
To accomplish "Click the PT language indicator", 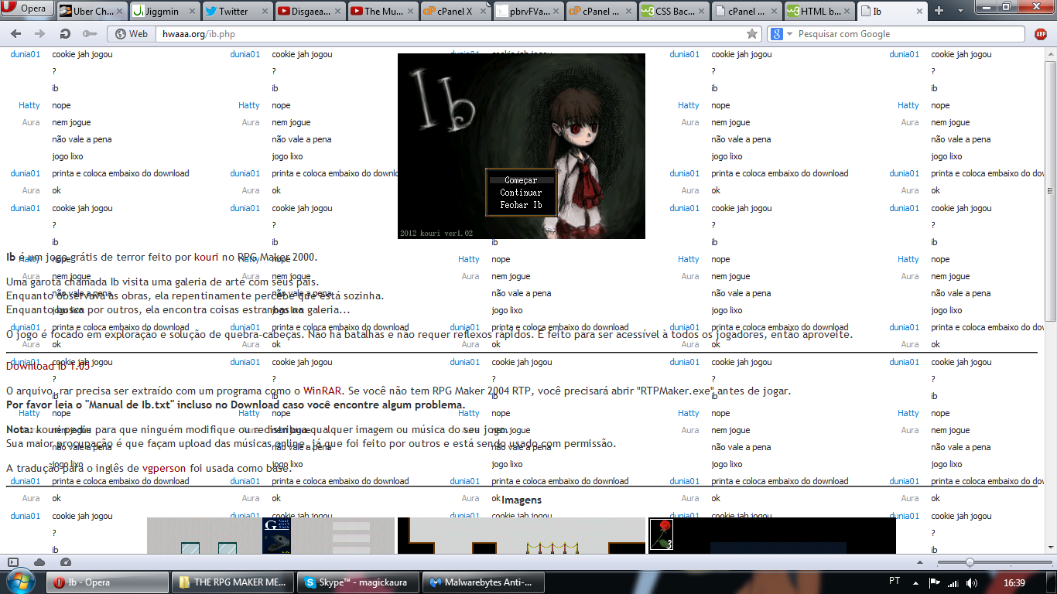I will (895, 581).
